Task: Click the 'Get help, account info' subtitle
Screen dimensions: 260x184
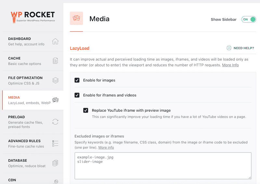Action: click(x=26, y=44)
